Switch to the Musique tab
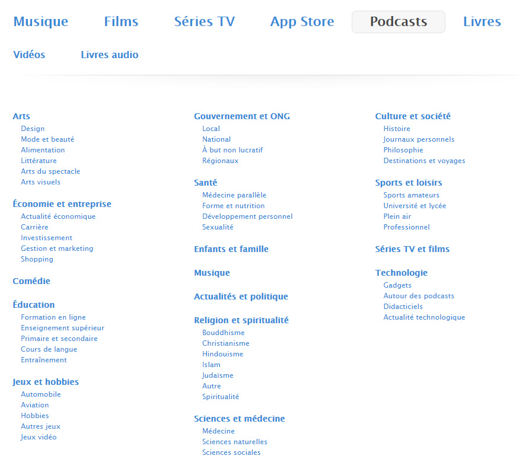 pyautogui.click(x=40, y=22)
